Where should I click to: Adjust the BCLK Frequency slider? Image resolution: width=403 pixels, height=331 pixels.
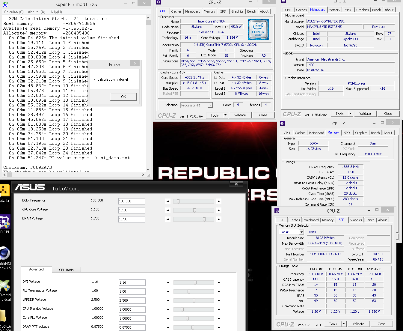pos(178,201)
